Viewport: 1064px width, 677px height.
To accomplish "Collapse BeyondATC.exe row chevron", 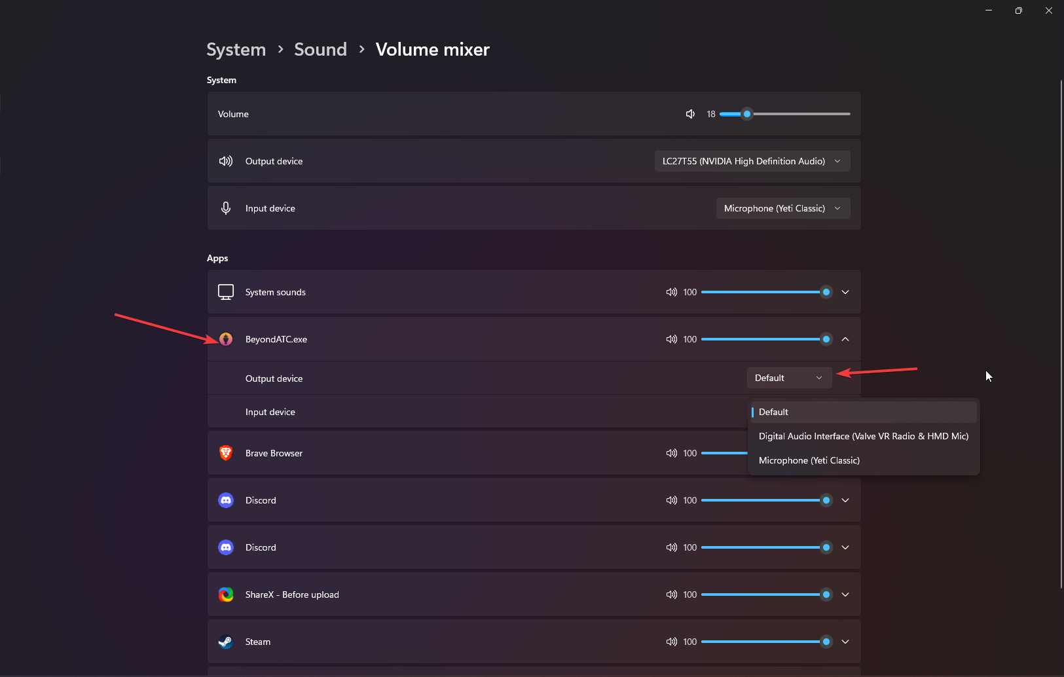I will coord(845,339).
